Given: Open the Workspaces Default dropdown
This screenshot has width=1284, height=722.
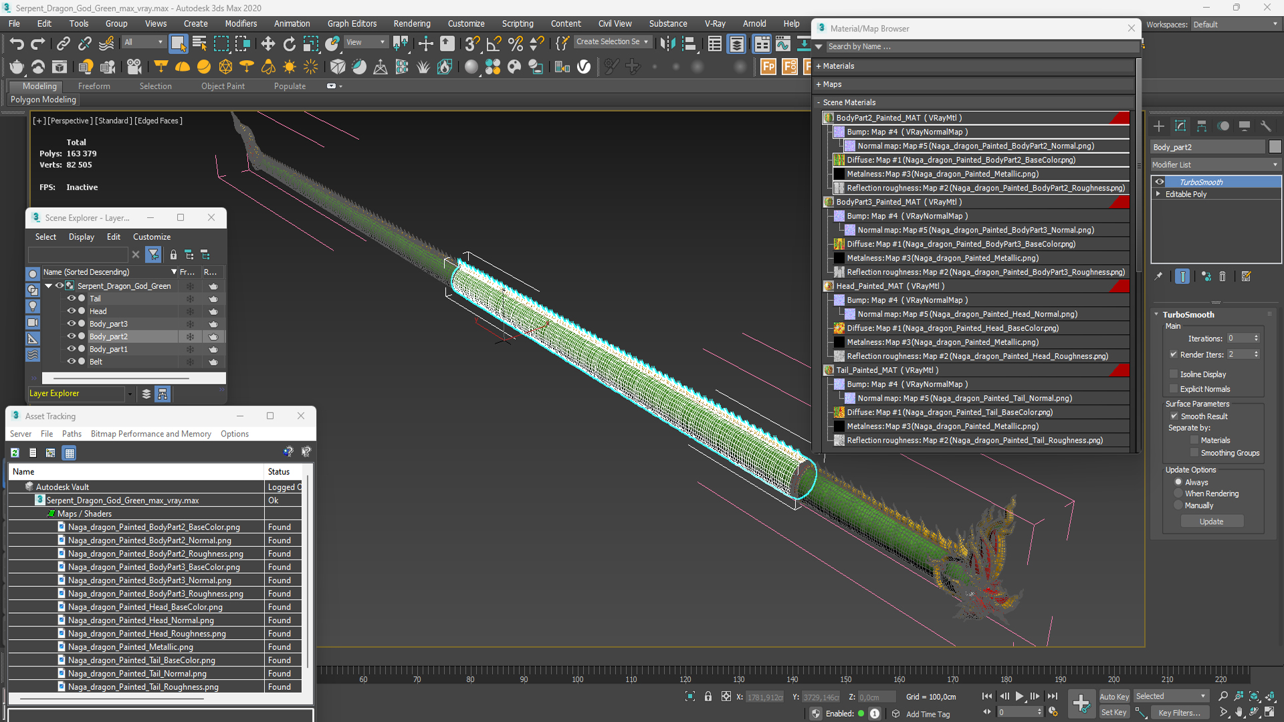Looking at the screenshot, I should pyautogui.click(x=1235, y=24).
